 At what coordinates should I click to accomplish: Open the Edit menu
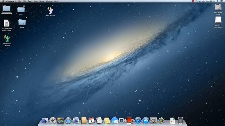click(x=24, y=1)
